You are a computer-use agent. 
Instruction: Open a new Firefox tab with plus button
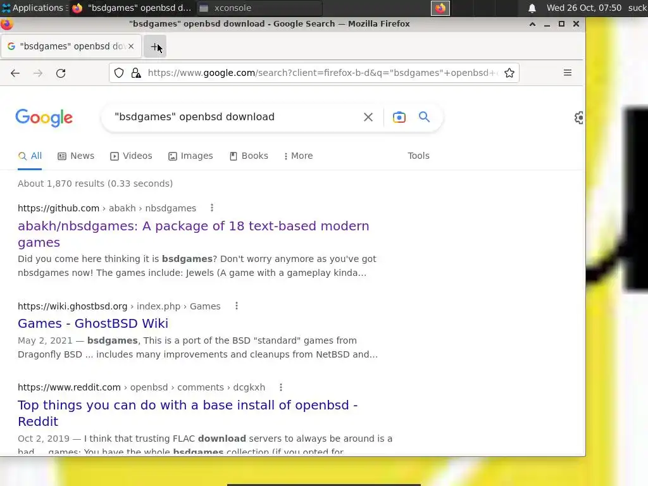pos(155,47)
